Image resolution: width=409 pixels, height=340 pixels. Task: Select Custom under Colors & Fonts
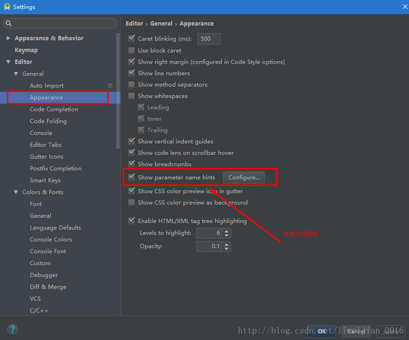[x=40, y=263]
